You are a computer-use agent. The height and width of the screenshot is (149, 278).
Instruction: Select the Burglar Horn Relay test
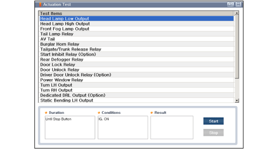pos(136,44)
